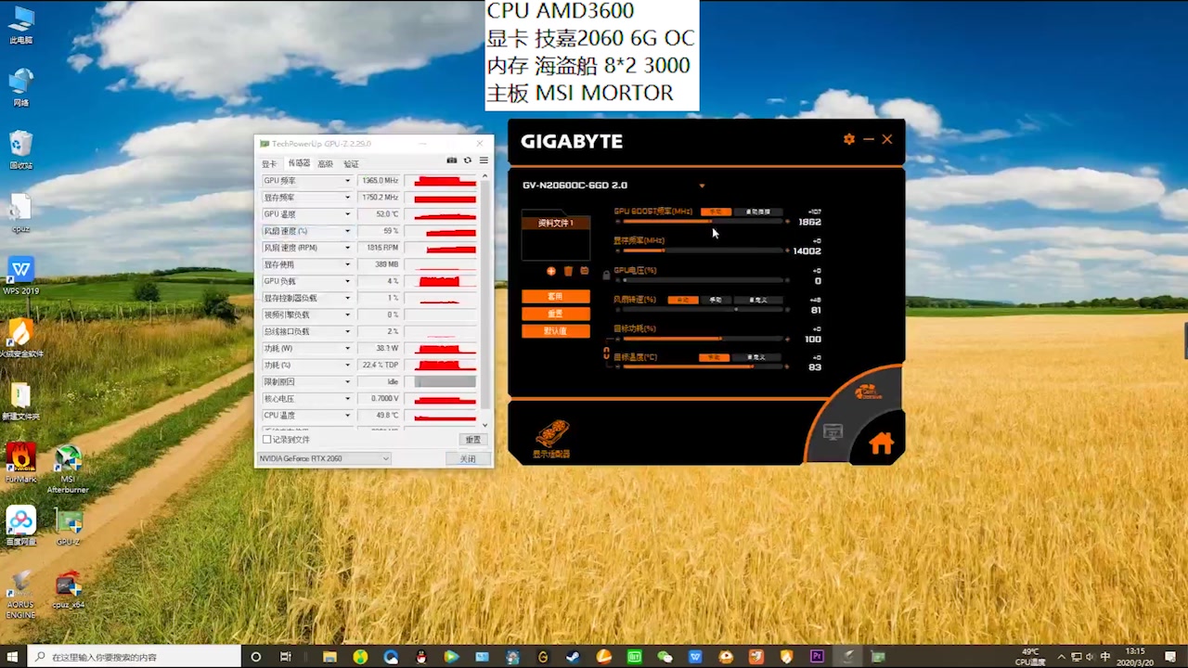Switch to the 显卡 tab in GPU-Z
This screenshot has width=1188, height=668.
[x=269, y=163]
